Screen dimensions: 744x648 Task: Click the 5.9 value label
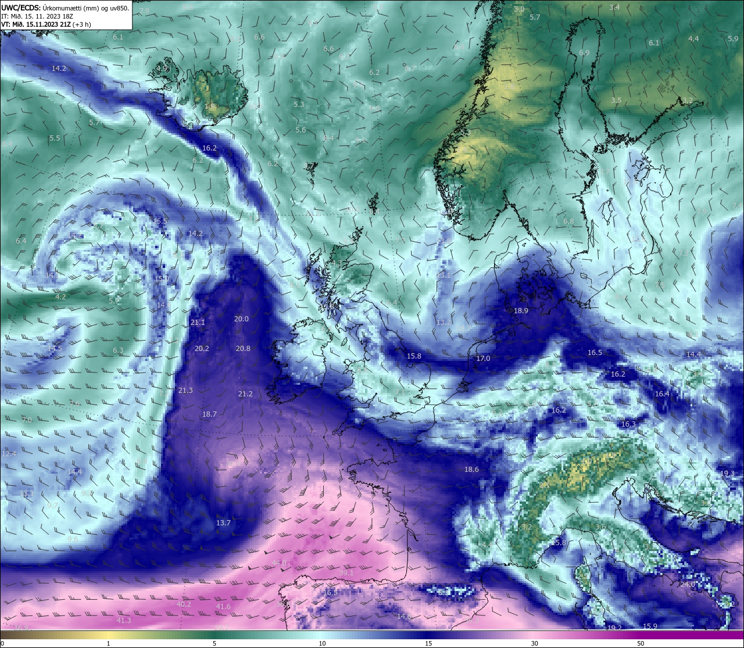coord(733,39)
